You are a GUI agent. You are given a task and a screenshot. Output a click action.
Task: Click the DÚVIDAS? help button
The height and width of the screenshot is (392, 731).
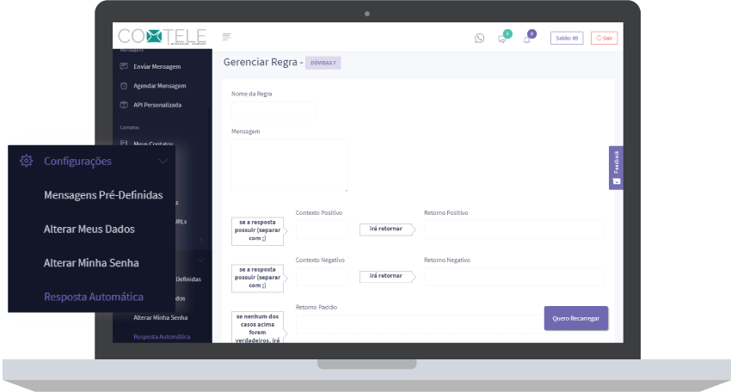tap(323, 63)
